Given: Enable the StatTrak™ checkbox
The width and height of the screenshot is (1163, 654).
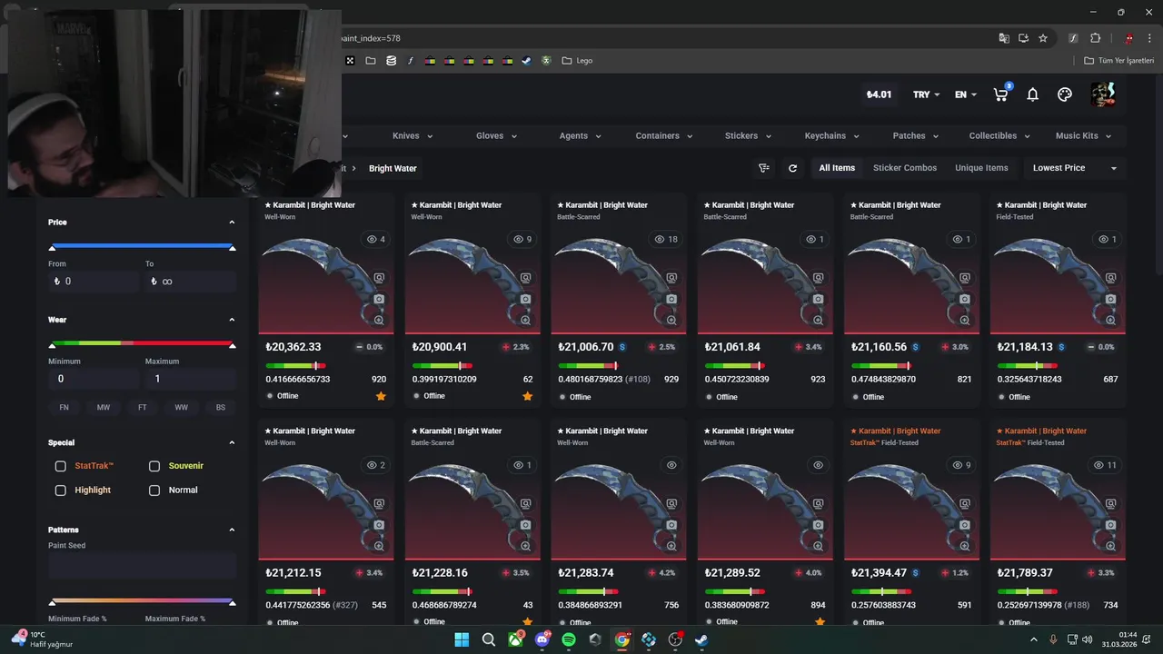Looking at the screenshot, I should tap(61, 466).
